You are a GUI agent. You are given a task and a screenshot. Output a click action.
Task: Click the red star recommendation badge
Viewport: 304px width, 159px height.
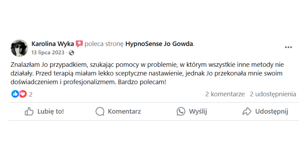click(x=79, y=44)
